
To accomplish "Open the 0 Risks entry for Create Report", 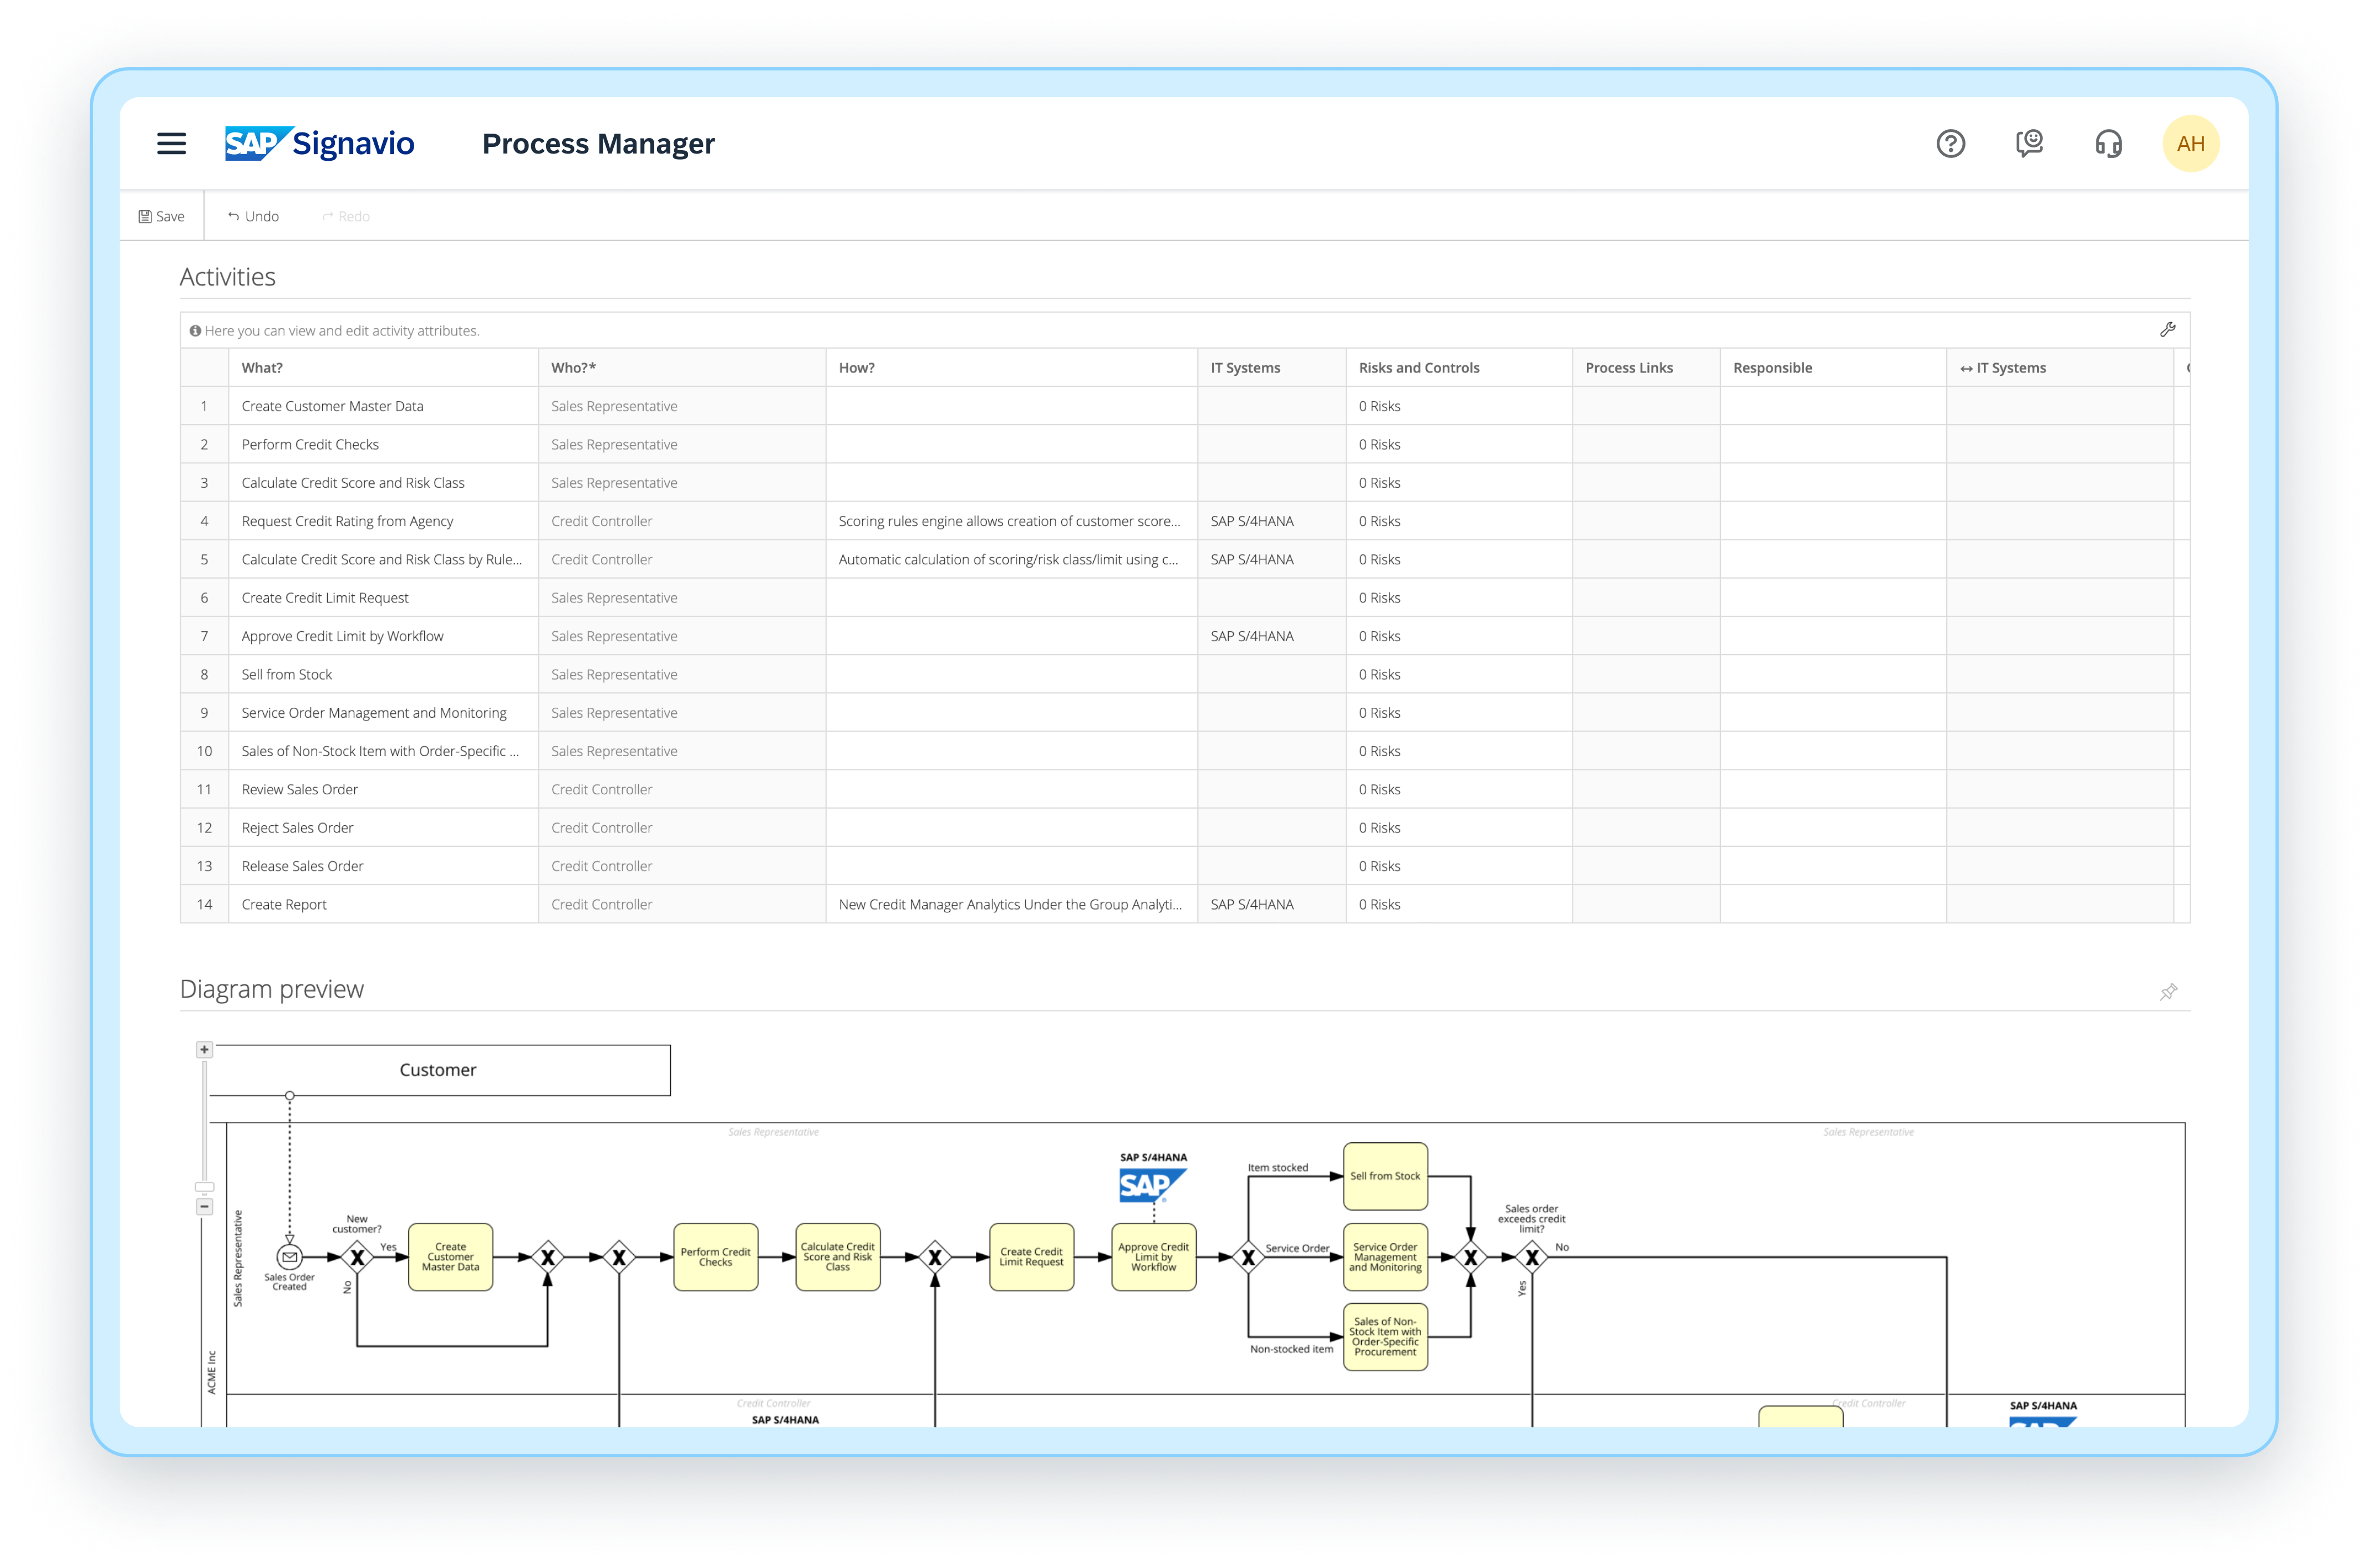I will tap(1381, 904).
